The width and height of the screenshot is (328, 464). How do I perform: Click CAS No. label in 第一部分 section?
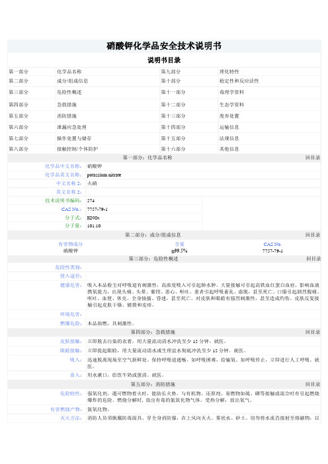[x=71, y=210]
